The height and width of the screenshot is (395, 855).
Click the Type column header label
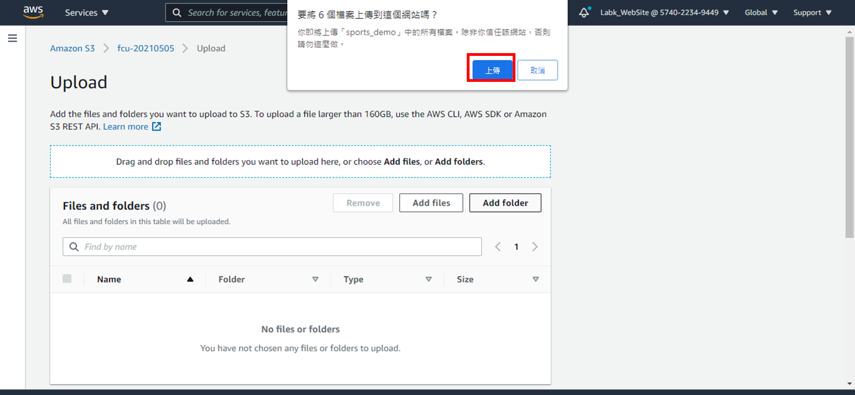pos(353,279)
